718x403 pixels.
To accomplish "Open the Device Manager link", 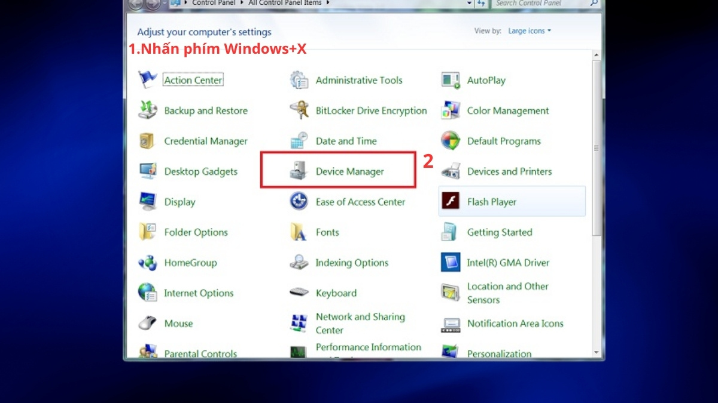I will 350,171.
